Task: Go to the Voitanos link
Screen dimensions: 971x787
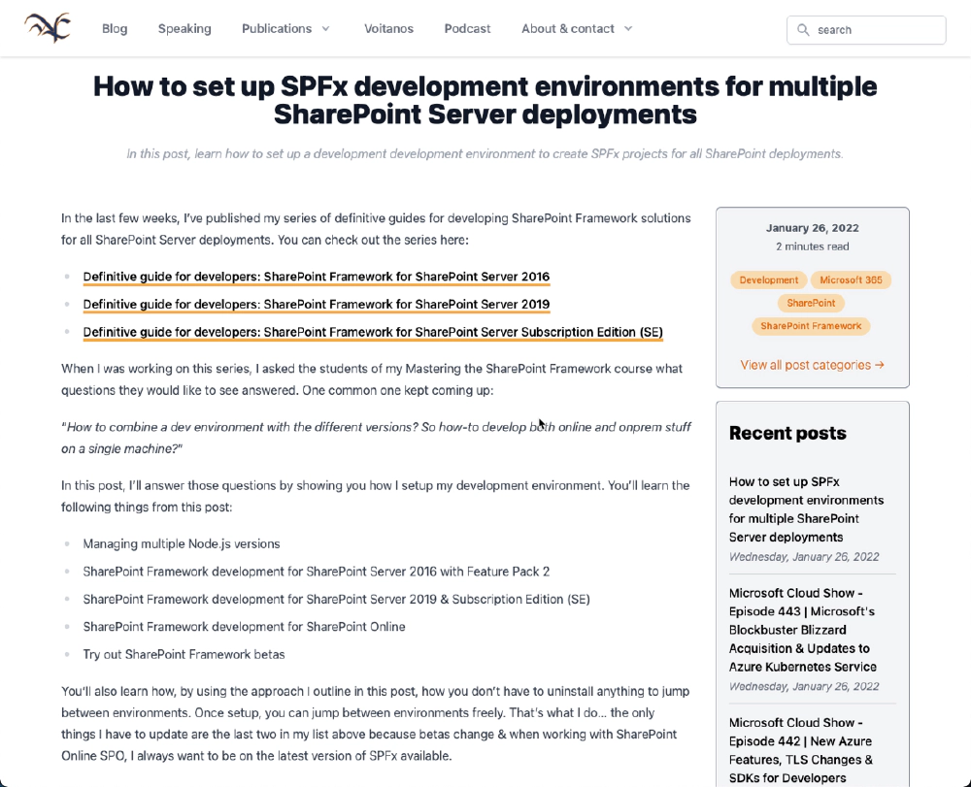Action: tap(389, 28)
